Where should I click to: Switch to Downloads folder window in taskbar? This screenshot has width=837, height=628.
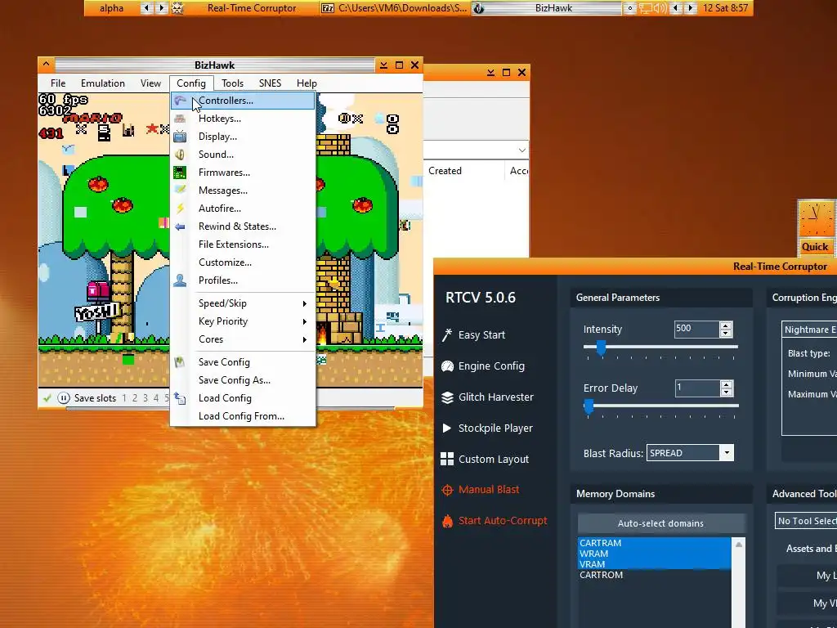pyautogui.click(x=396, y=8)
